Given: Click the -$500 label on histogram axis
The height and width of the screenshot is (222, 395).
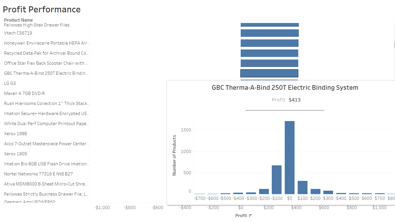Looking at the screenshot, I should (225, 198).
